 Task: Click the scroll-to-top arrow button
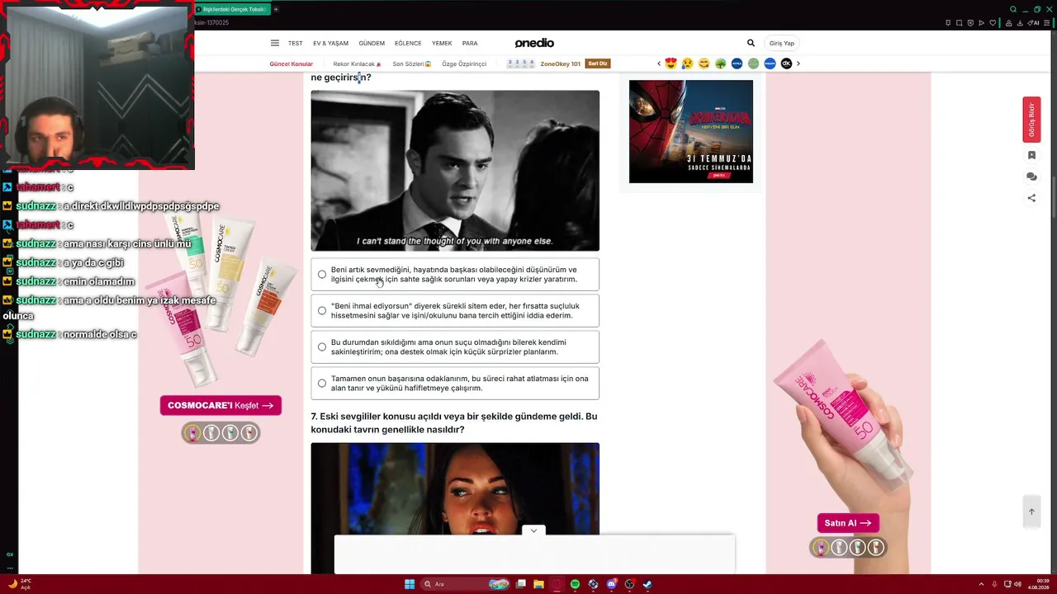point(1031,511)
